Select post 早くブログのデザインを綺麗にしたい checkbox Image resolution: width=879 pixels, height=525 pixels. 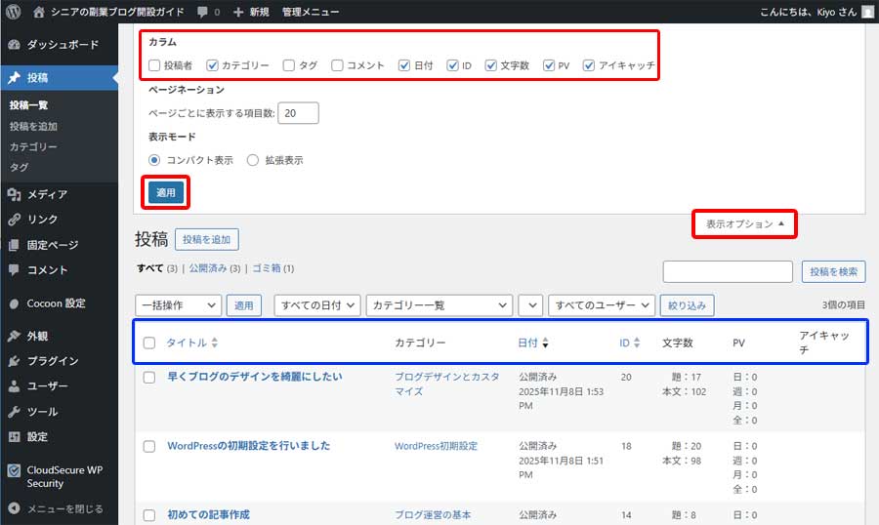(149, 377)
